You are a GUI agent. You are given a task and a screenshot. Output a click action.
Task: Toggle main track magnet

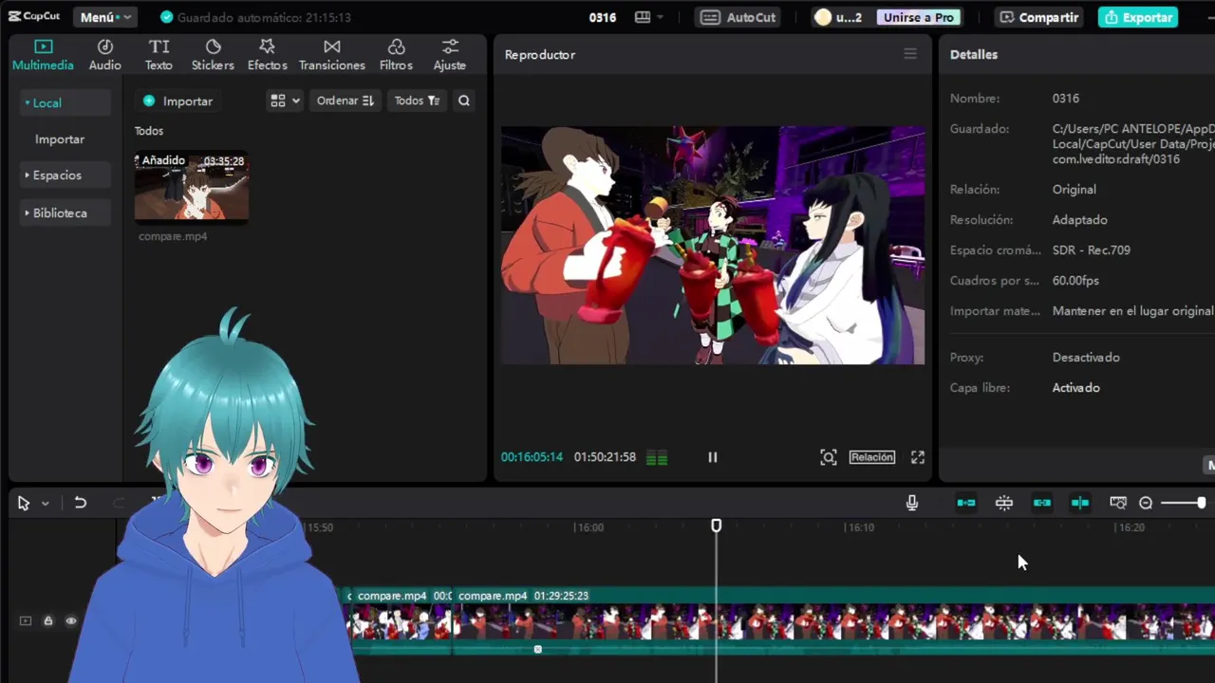pos(966,503)
